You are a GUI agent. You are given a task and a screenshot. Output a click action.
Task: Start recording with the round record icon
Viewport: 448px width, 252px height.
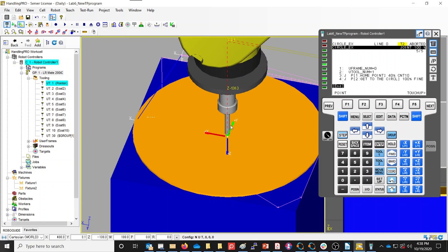tap(56, 24)
